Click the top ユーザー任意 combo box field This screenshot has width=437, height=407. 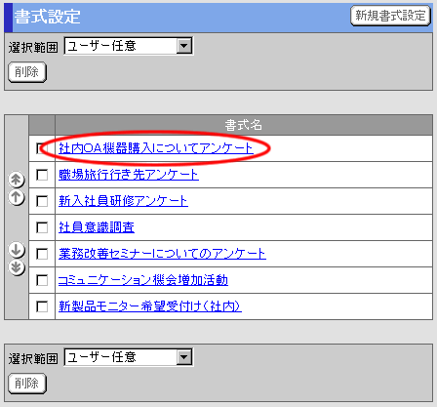128,46
